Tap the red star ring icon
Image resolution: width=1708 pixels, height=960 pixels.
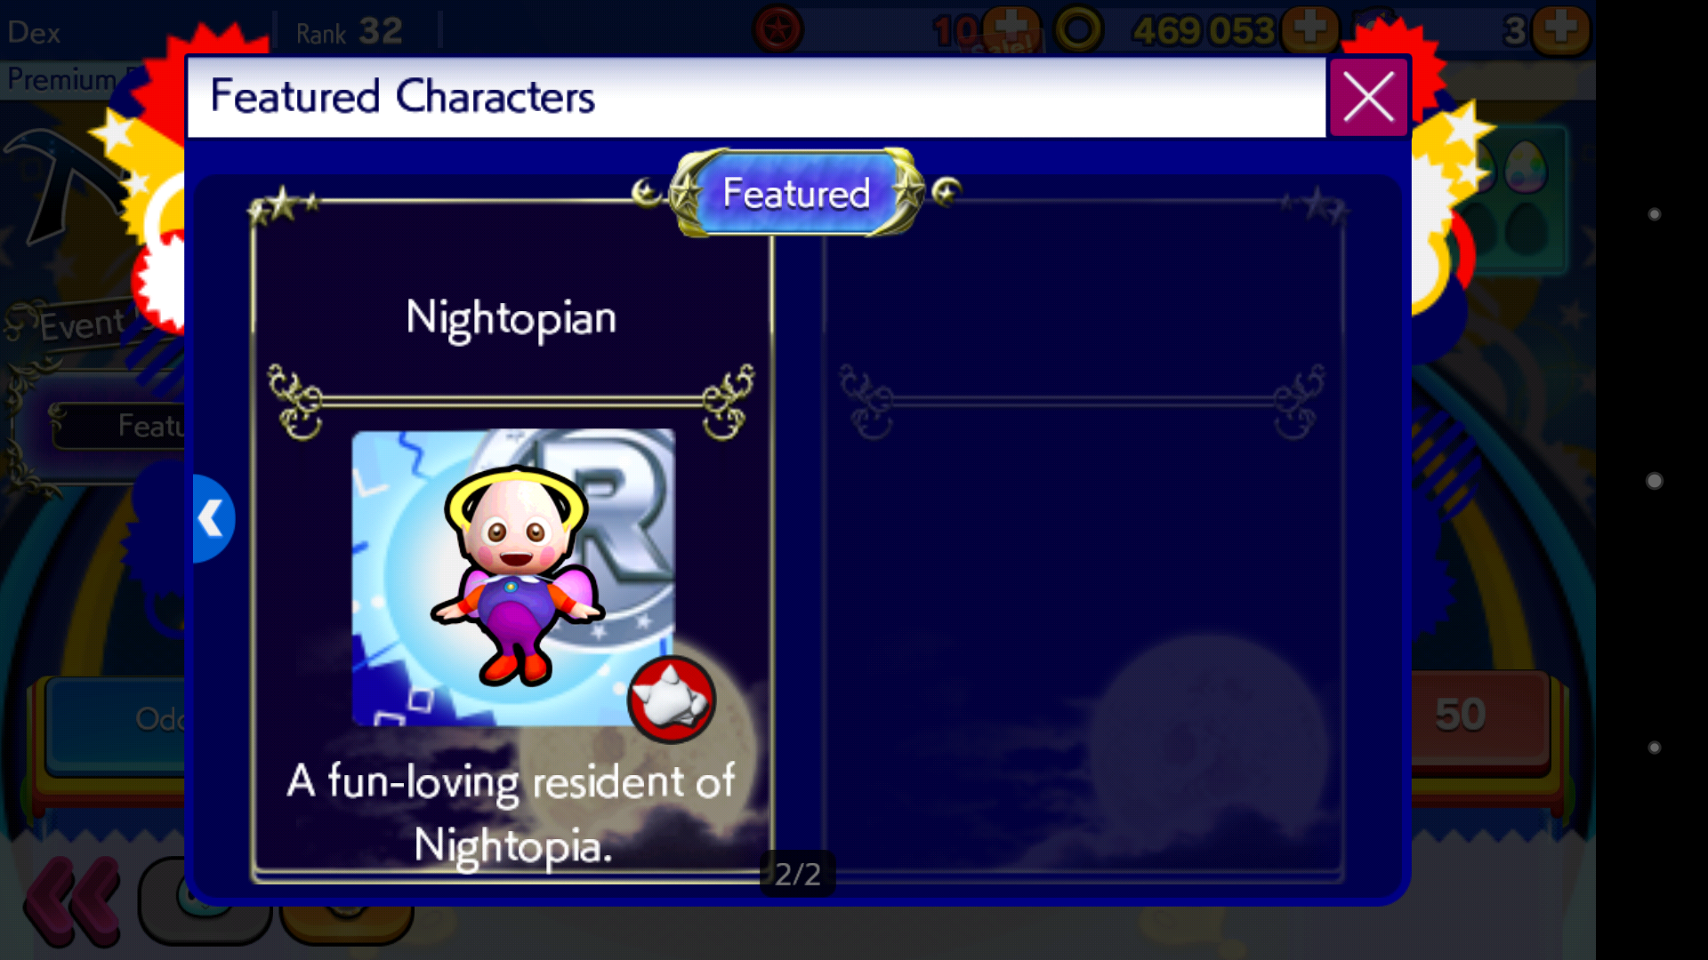click(777, 30)
